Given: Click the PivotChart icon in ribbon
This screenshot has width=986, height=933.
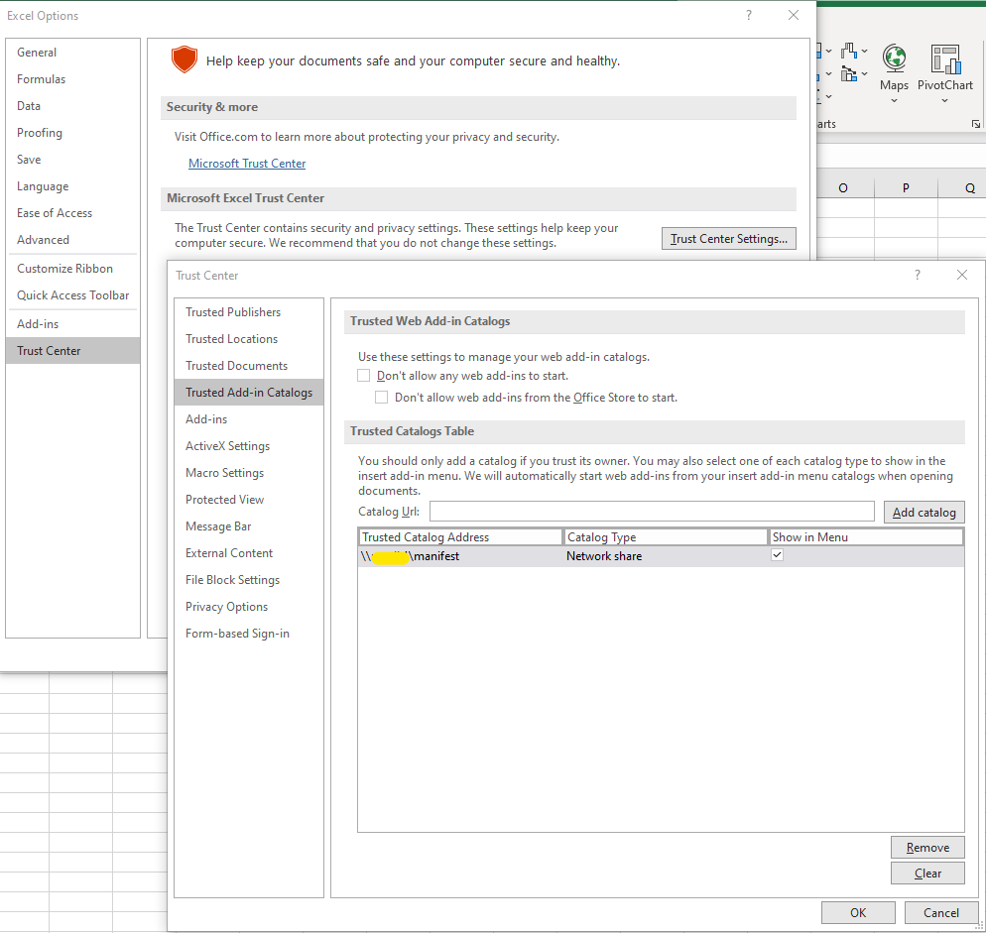Looking at the screenshot, I should pos(944,58).
